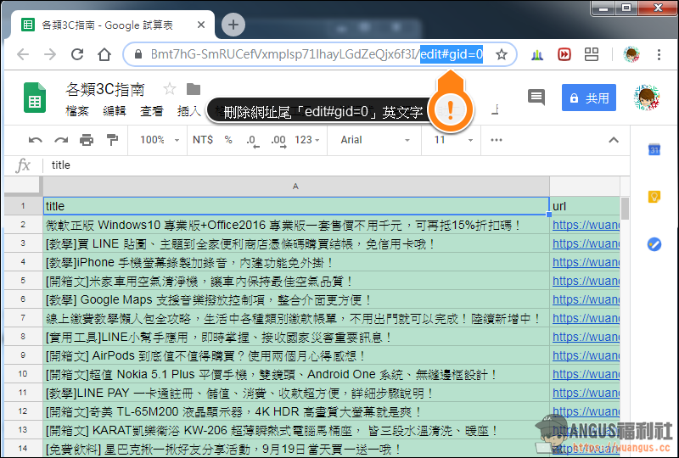The image size is (679, 458).
Task: Open the url link in row 8
Action: [x=586, y=337]
